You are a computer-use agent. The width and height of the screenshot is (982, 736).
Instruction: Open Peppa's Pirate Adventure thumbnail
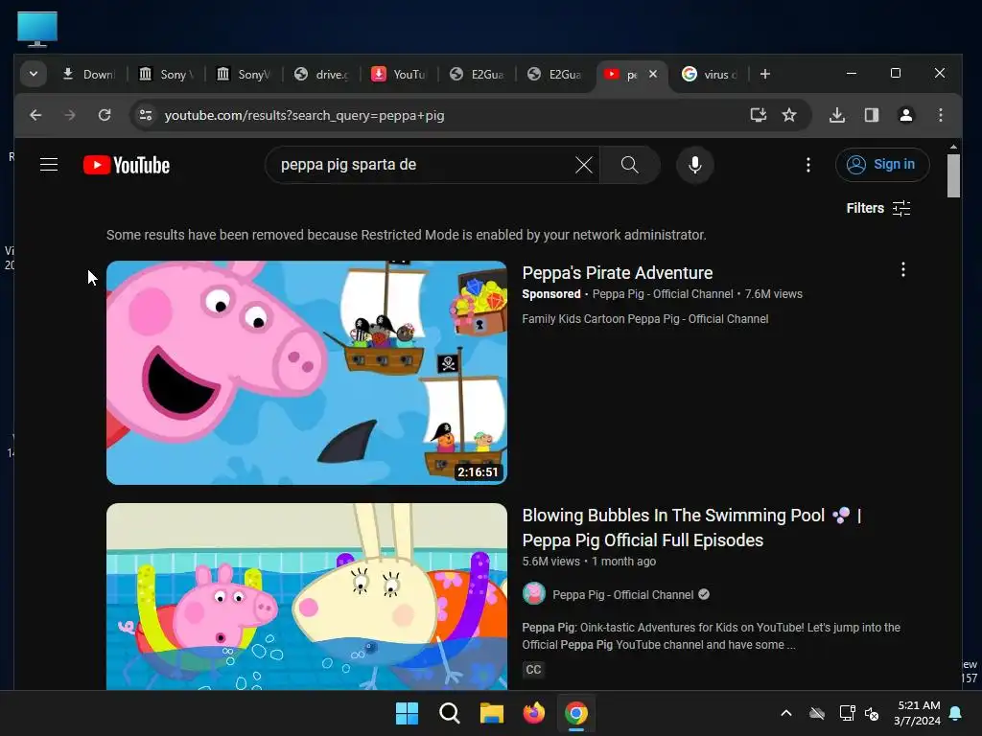click(x=306, y=373)
